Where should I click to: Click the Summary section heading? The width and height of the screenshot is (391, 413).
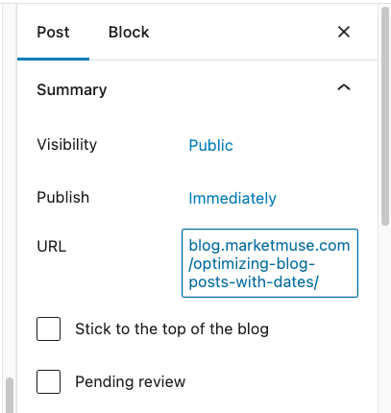[x=72, y=90]
